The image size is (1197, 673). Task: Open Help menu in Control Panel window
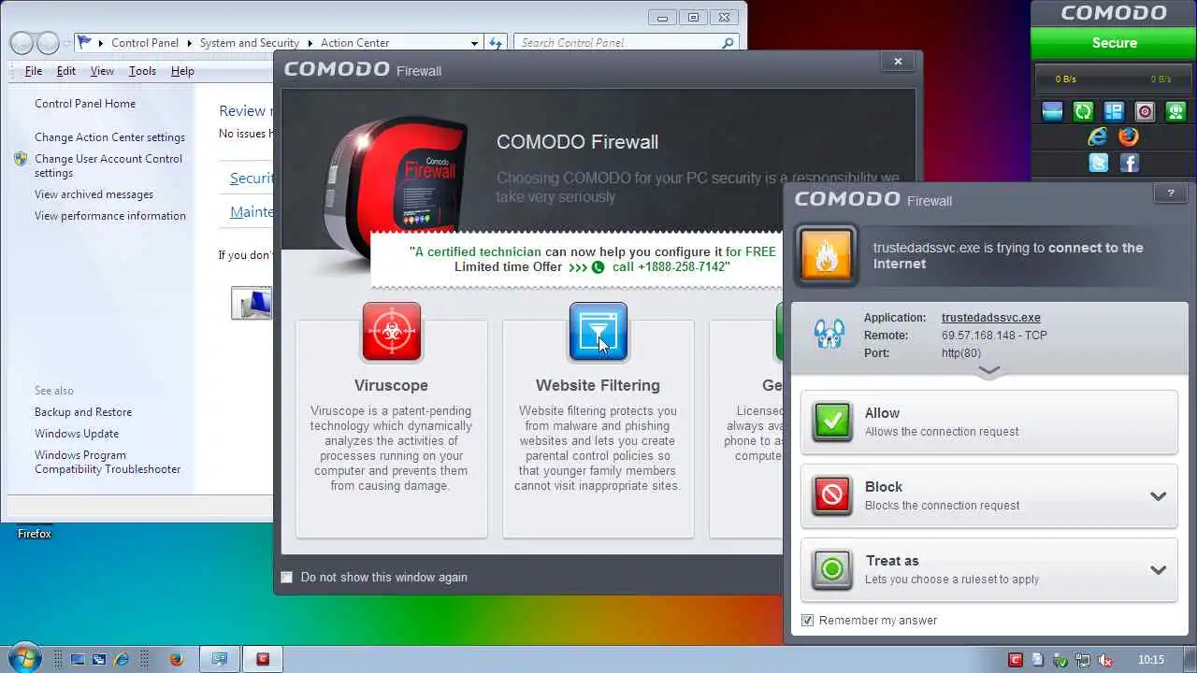pyautogui.click(x=182, y=71)
